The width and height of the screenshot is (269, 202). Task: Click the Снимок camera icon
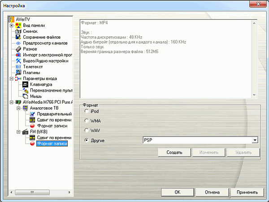[x=18, y=31]
